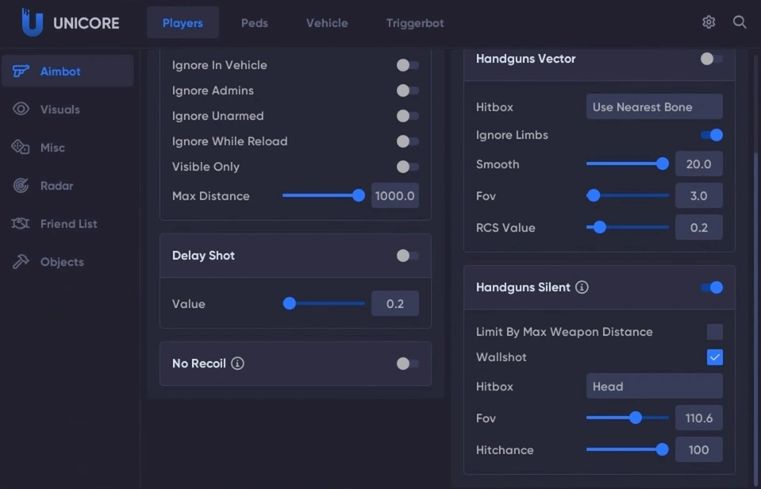The height and width of the screenshot is (489, 761).
Task: Show info for Handguns Silent
Action: (x=582, y=287)
